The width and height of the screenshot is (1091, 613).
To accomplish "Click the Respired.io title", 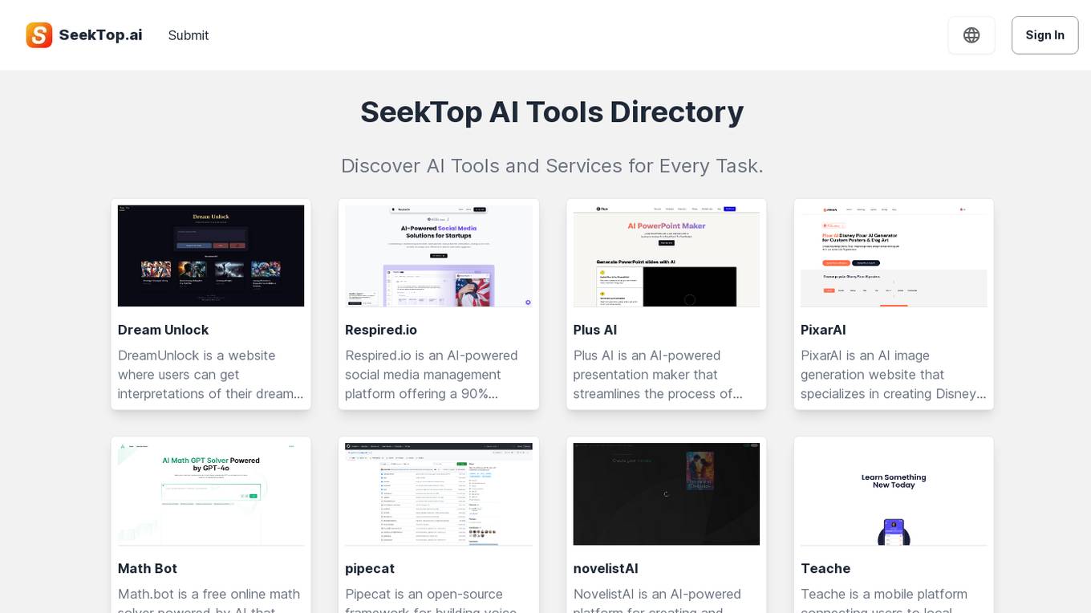I will point(381,330).
